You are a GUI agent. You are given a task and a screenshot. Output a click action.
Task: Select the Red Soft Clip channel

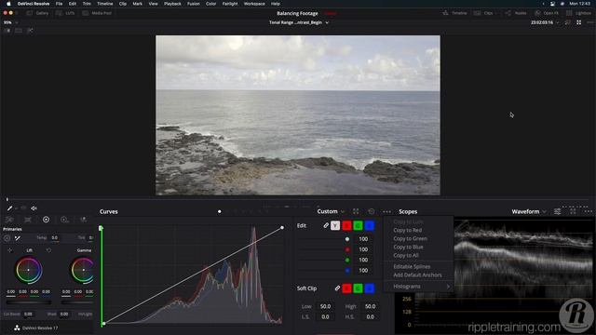point(346,288)
